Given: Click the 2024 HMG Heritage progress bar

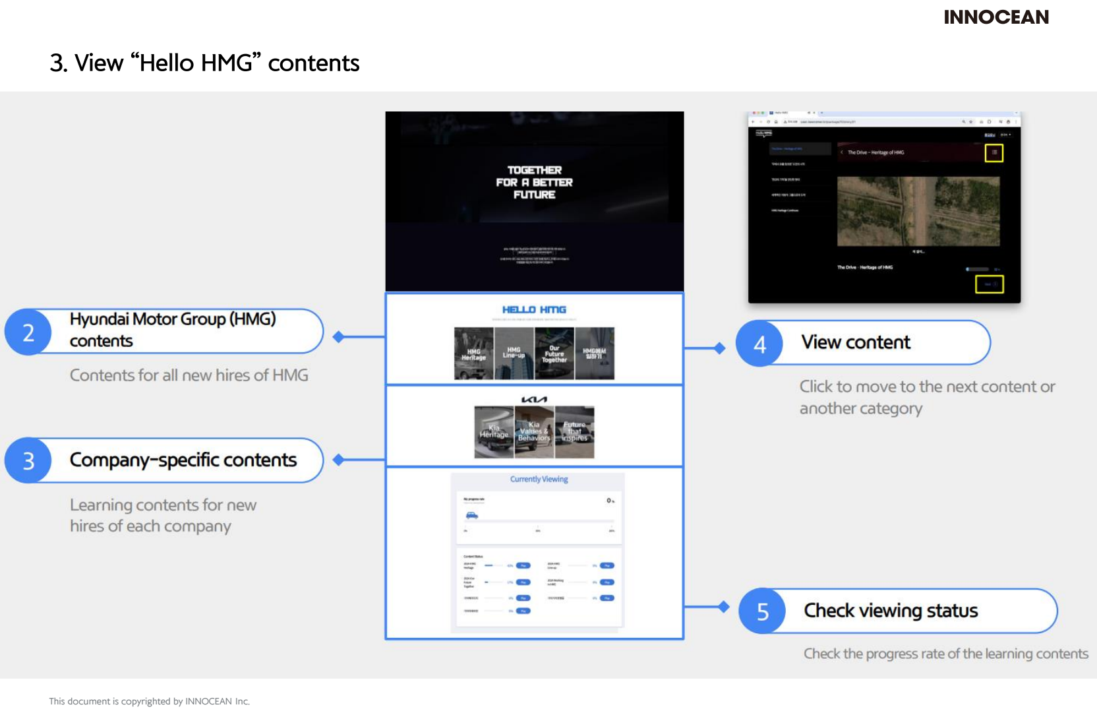Looking at the screenshot, I should (495, 566).
